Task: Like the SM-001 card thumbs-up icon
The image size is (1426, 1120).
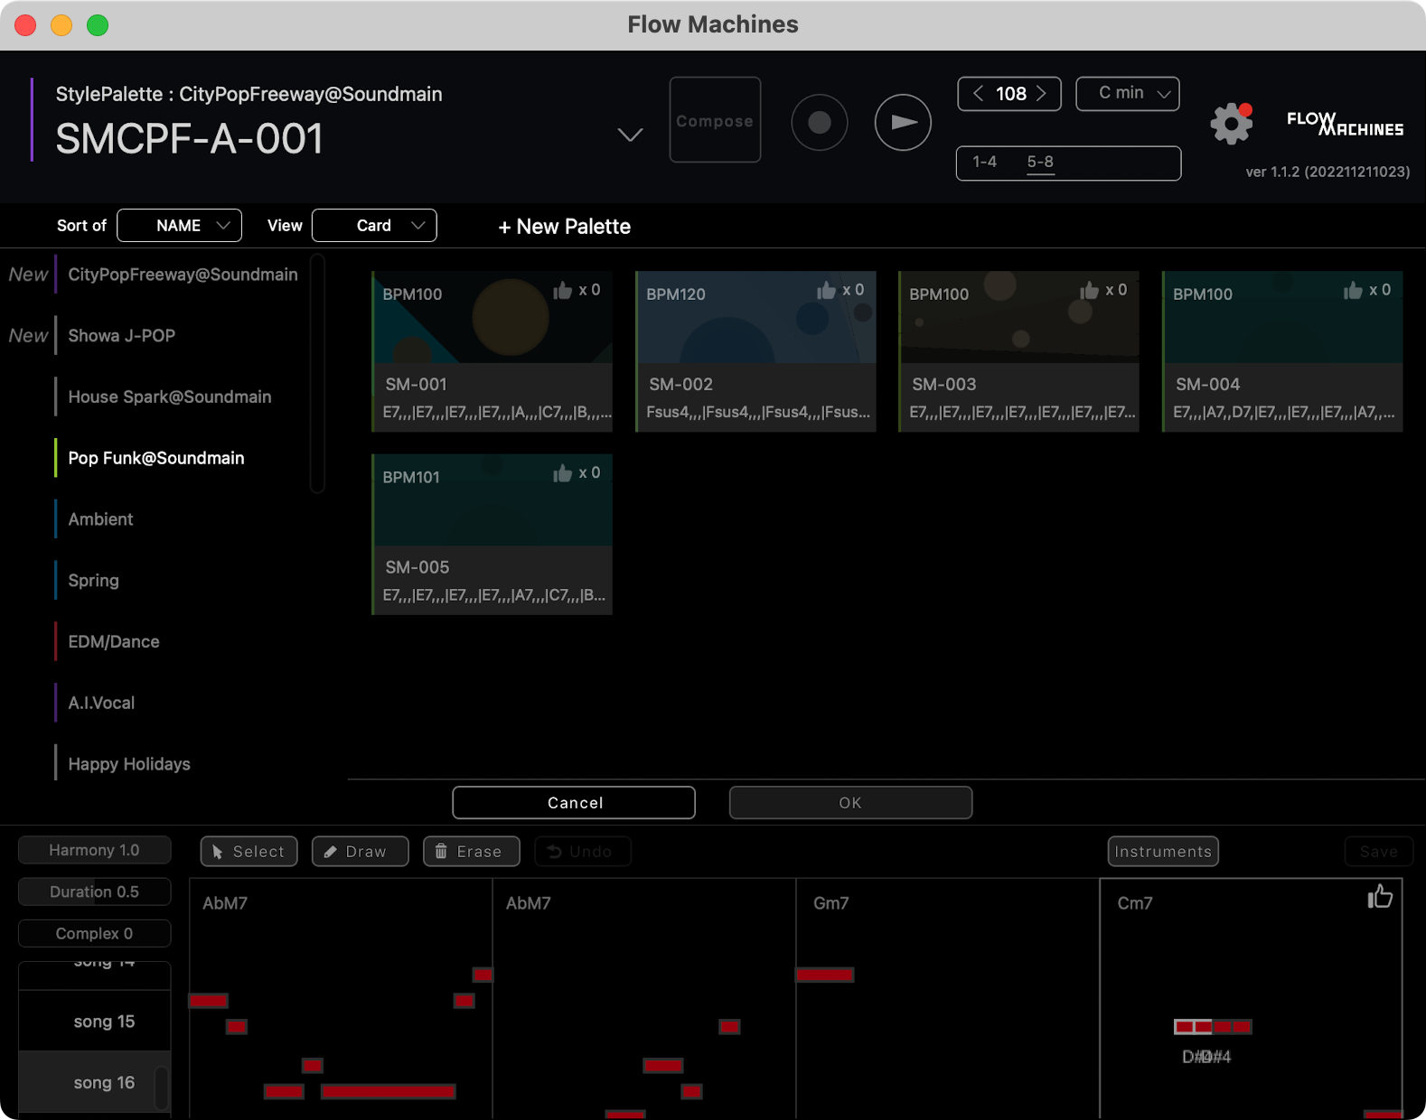Action: pyautogui.click(x=563, y=290)
